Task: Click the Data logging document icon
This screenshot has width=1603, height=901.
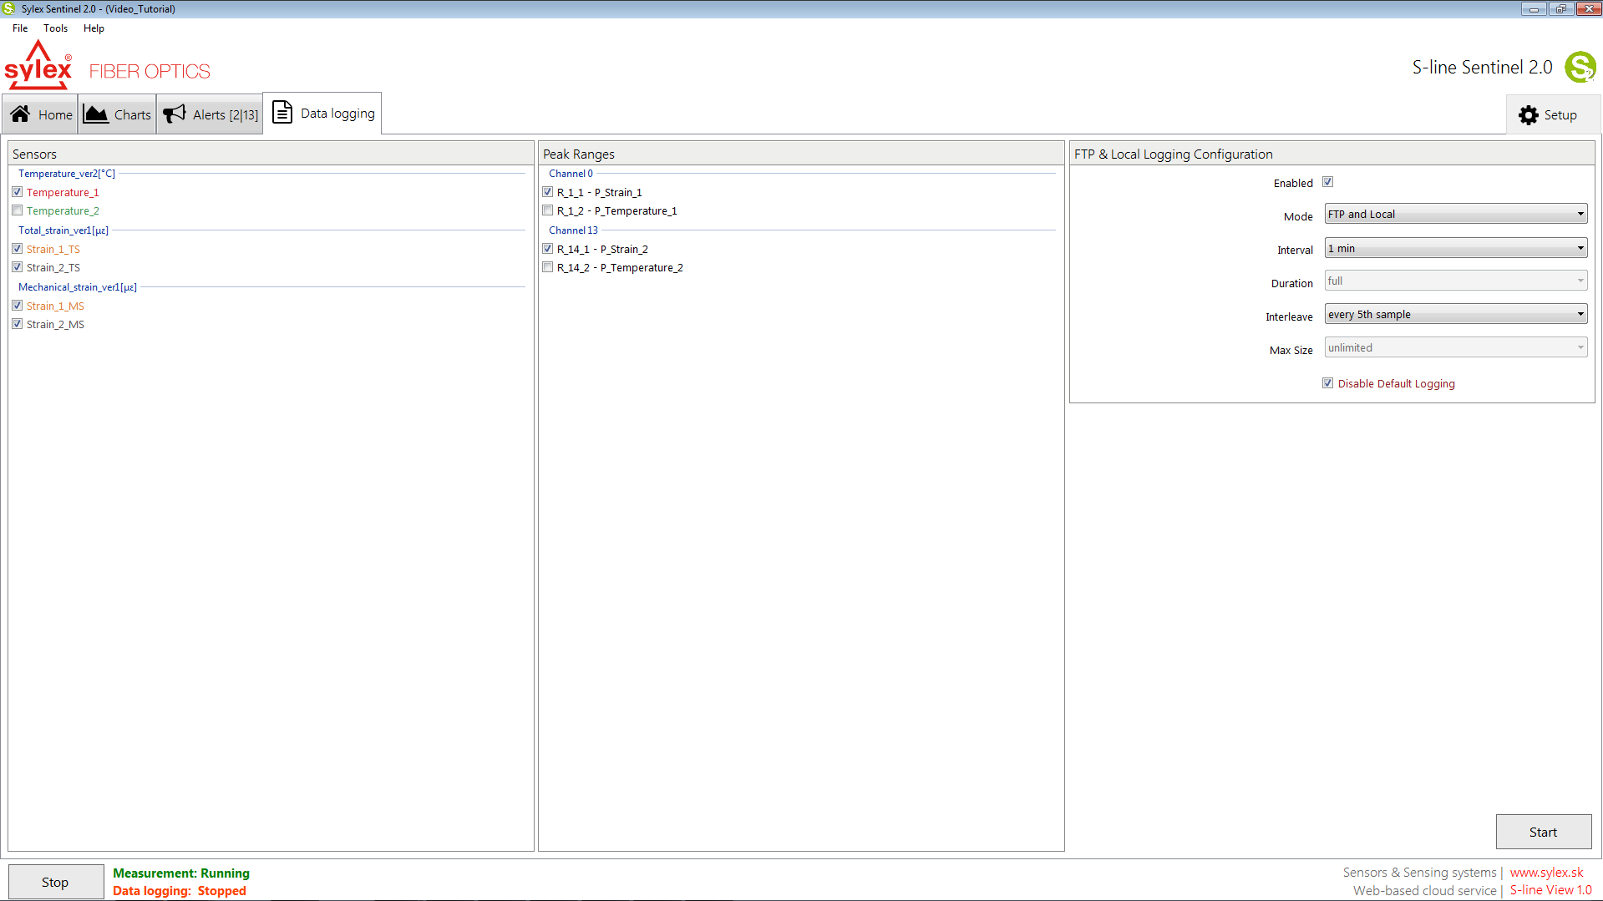Action: 282,113
